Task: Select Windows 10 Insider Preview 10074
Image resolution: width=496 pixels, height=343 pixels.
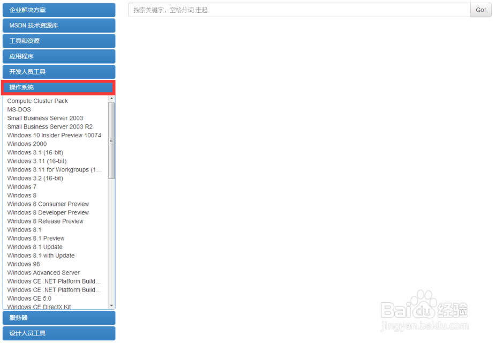Action: (54, 135)
